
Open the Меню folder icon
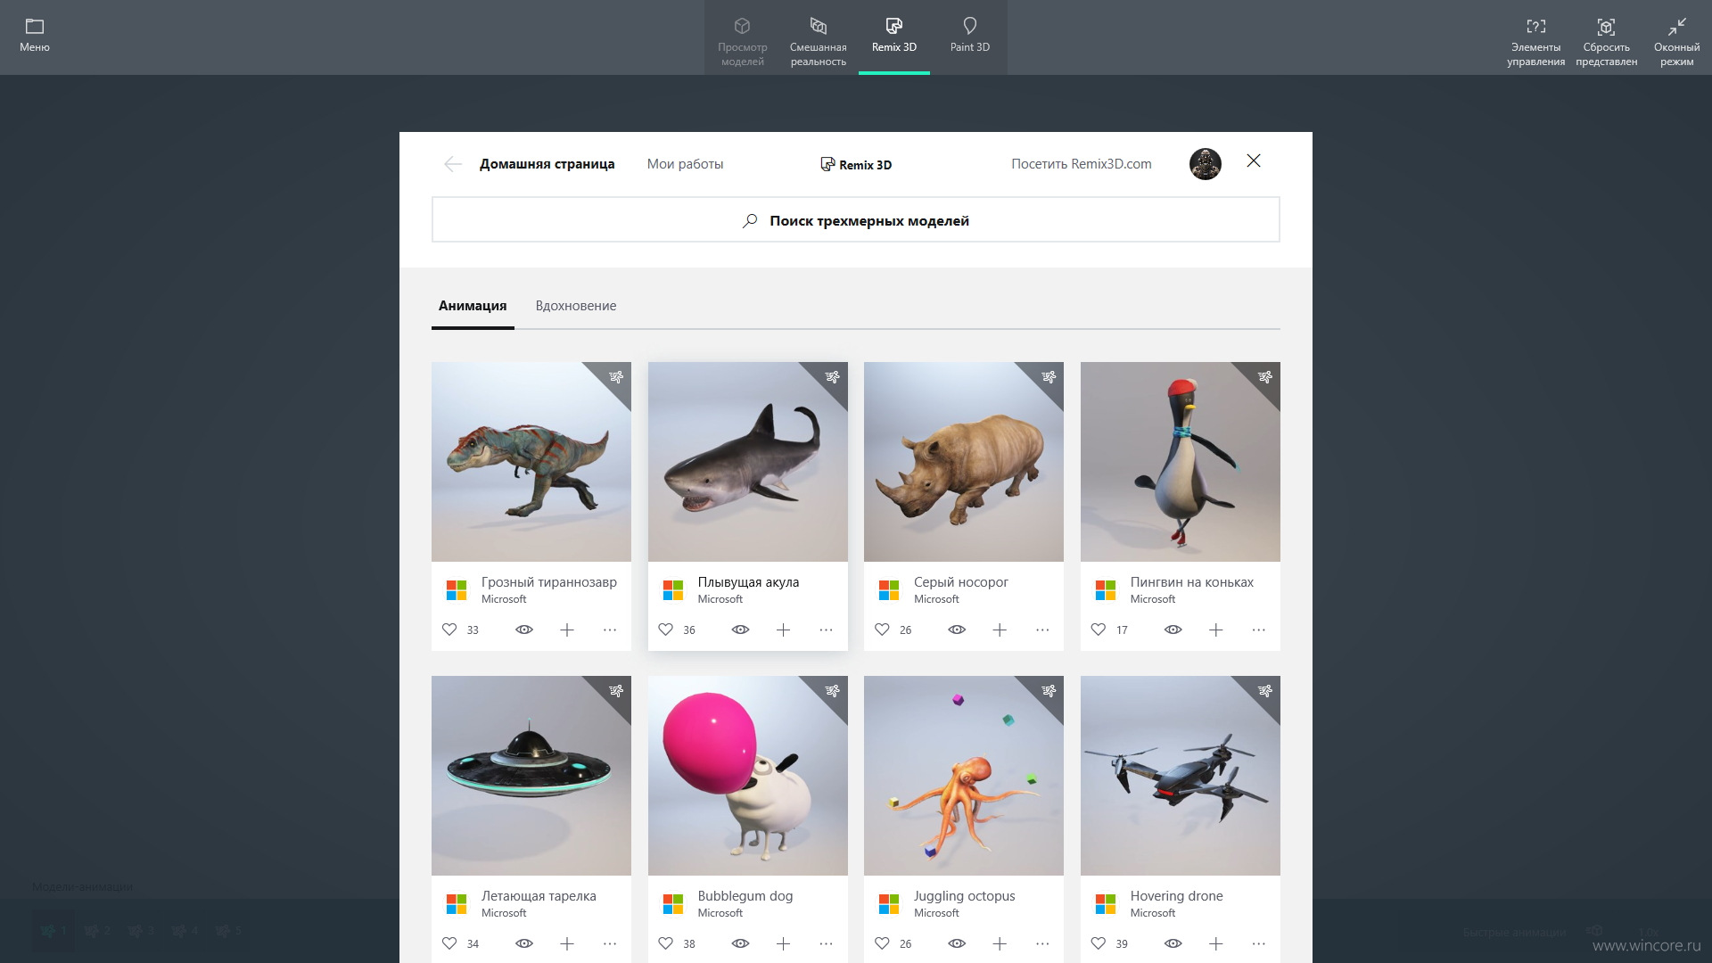[35, 27]
